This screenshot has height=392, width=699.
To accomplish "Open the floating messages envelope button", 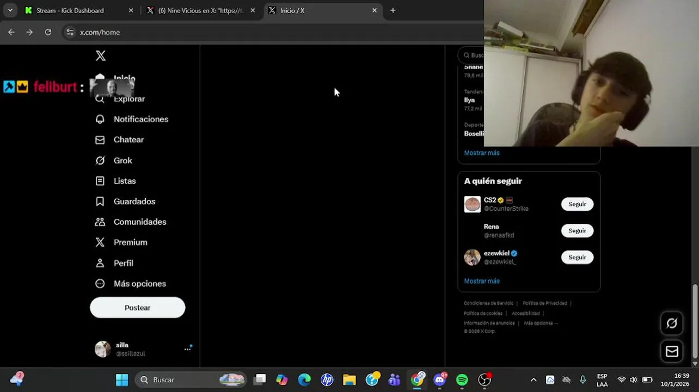I will click(672, 351).
